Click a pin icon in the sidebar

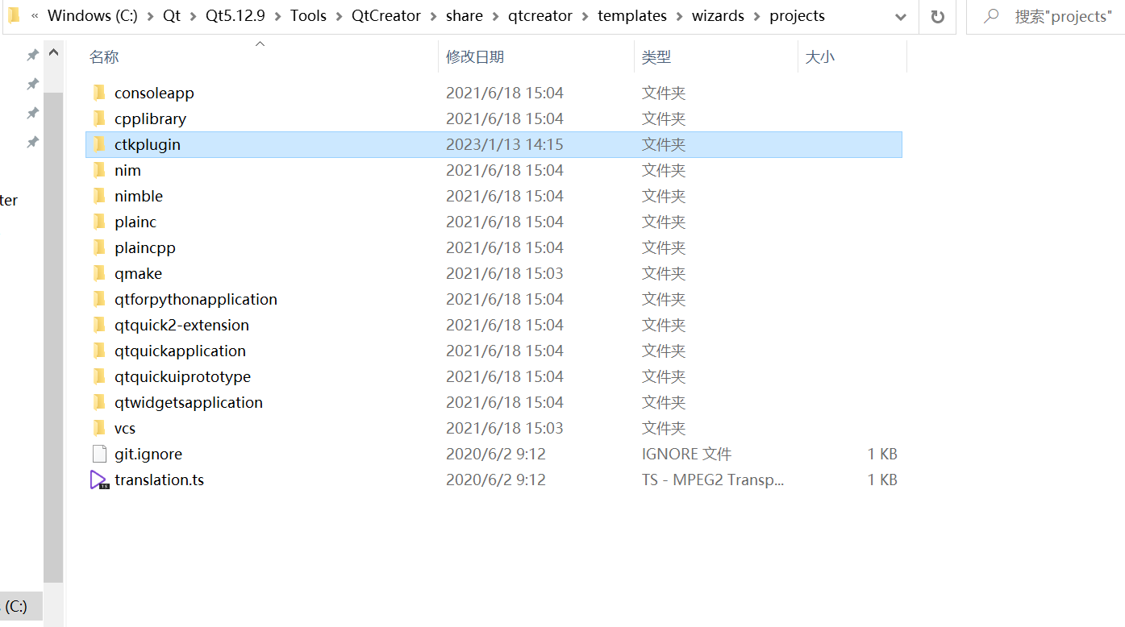[31, 54]
